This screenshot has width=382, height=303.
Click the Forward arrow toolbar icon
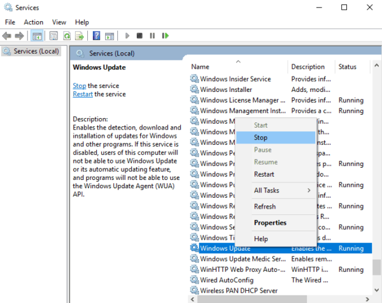tap(19, 36)
